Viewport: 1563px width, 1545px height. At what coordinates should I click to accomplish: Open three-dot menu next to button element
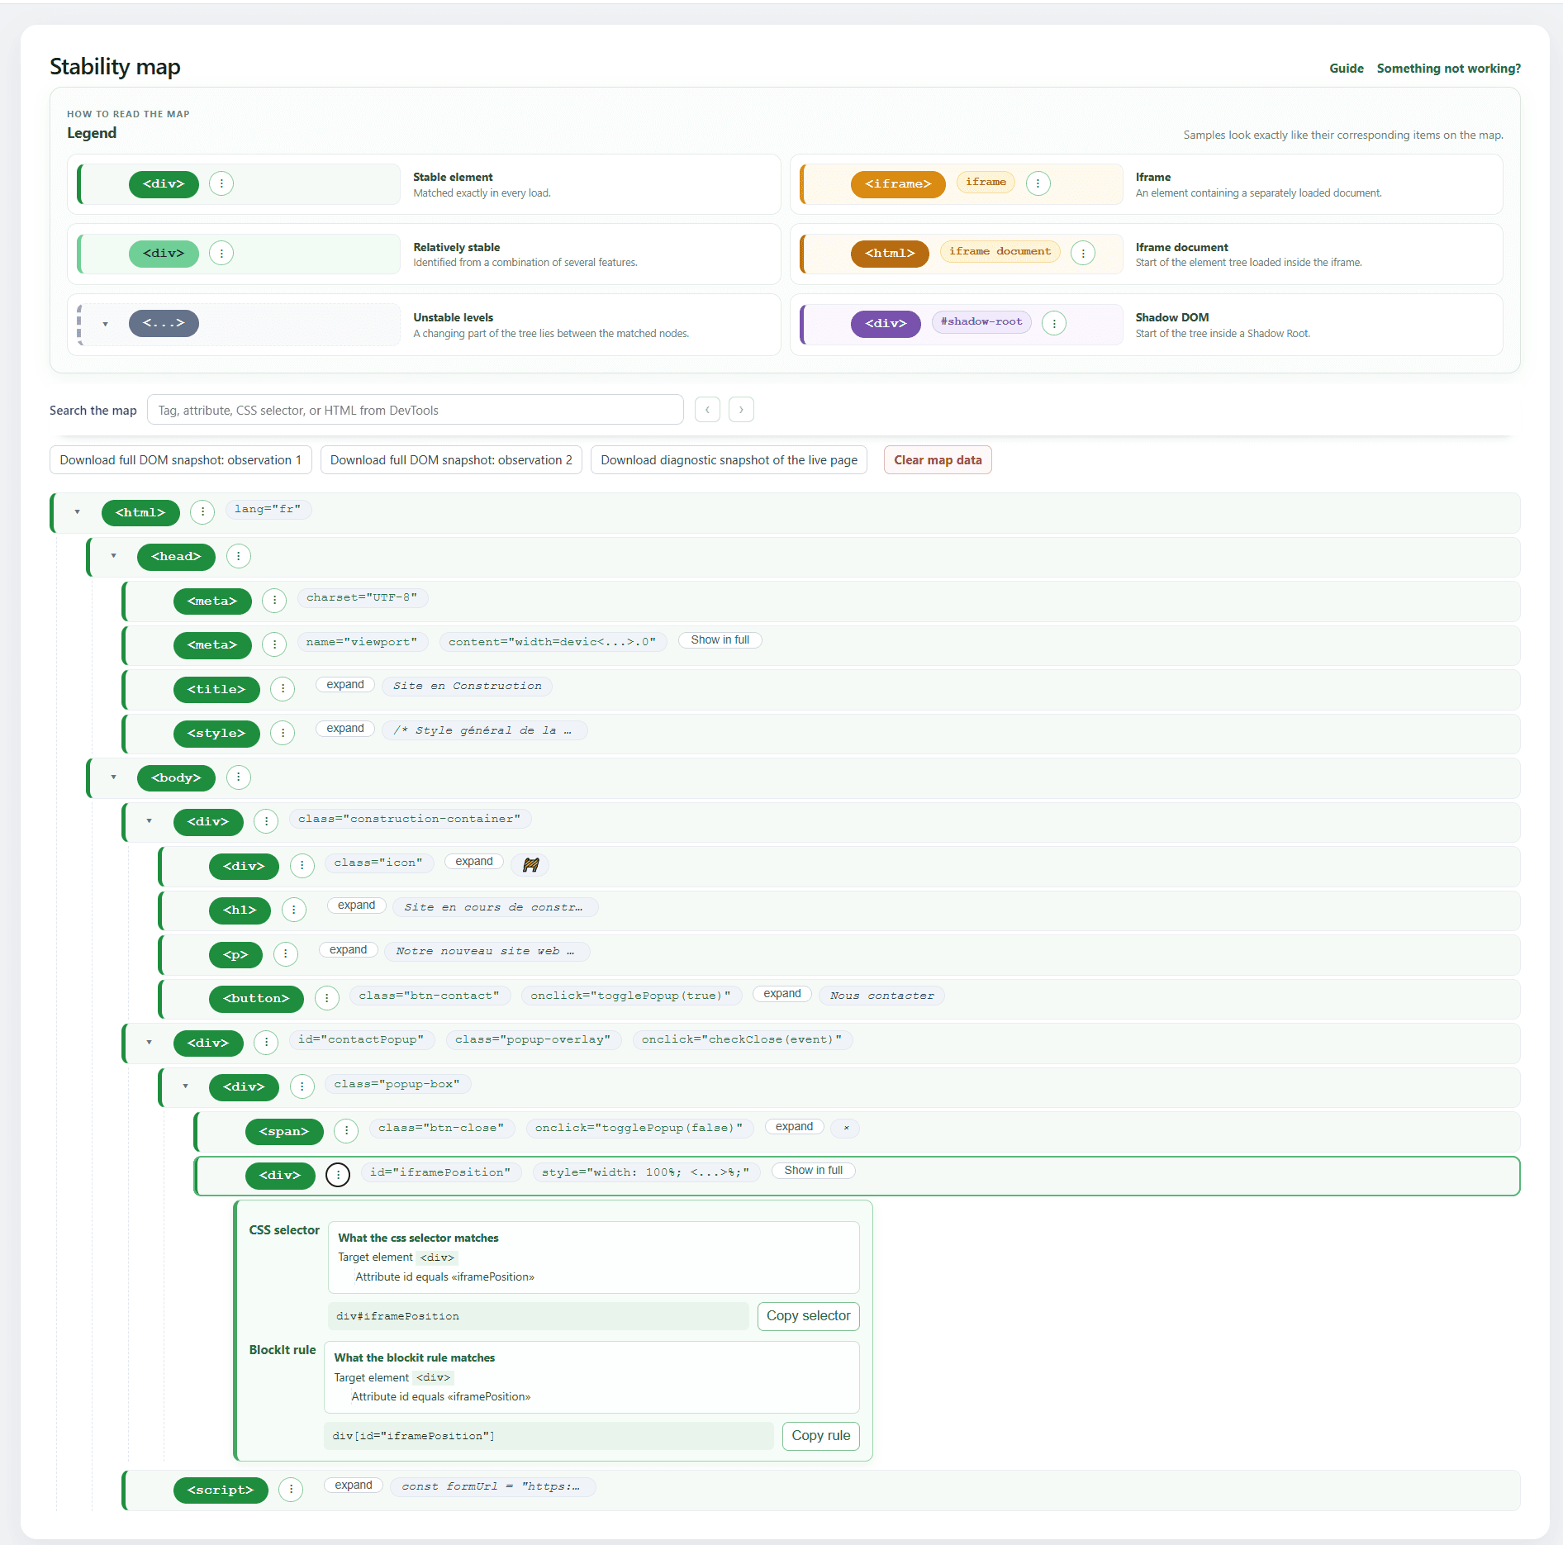pos(327,998)
